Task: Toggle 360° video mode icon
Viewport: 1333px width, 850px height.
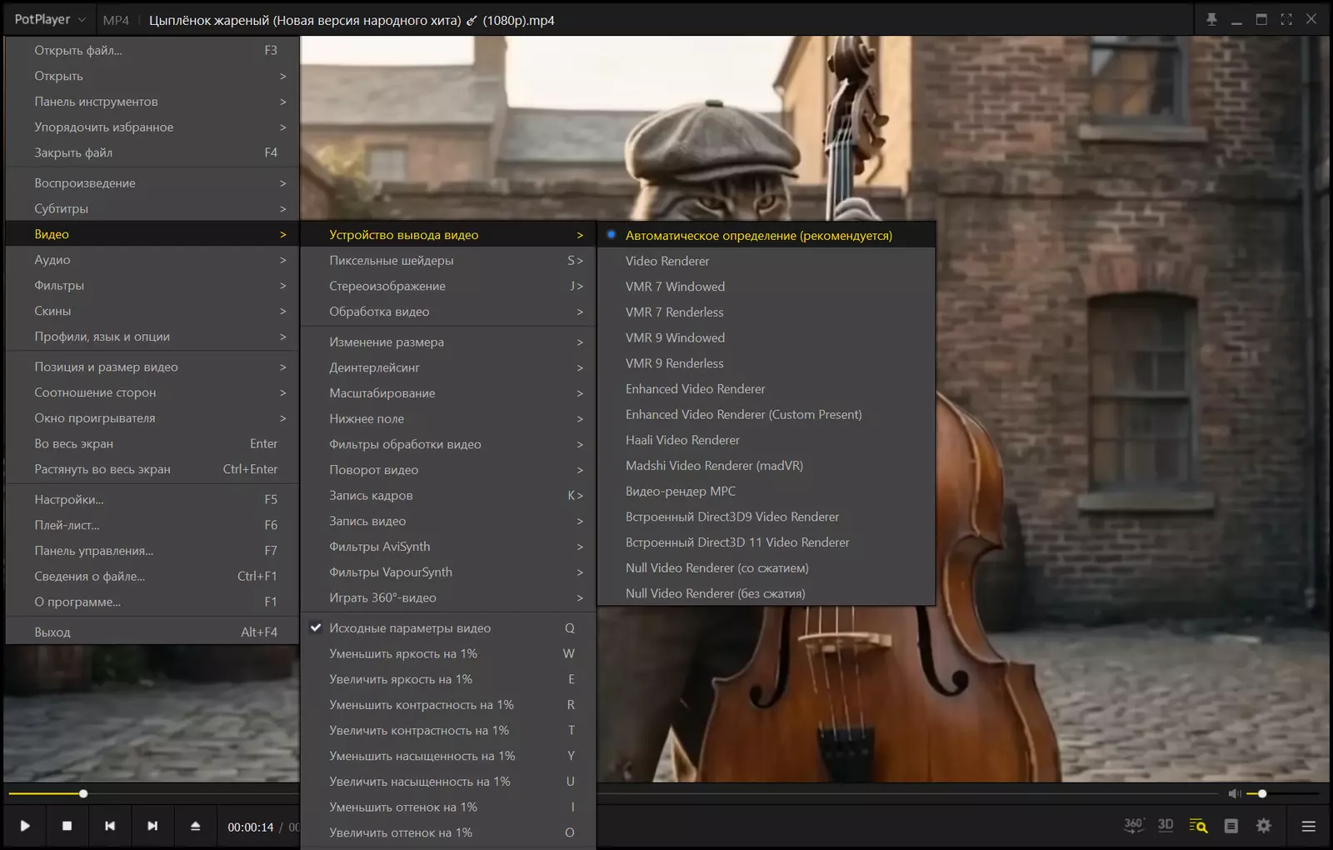Action: (1133, 825)
